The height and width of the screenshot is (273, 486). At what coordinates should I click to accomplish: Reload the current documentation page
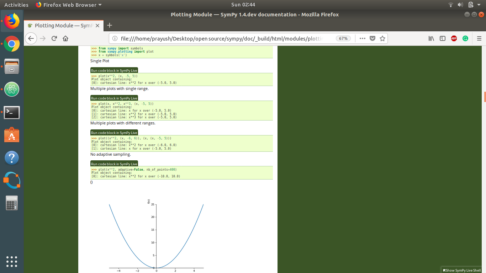[x=54, y=38]
